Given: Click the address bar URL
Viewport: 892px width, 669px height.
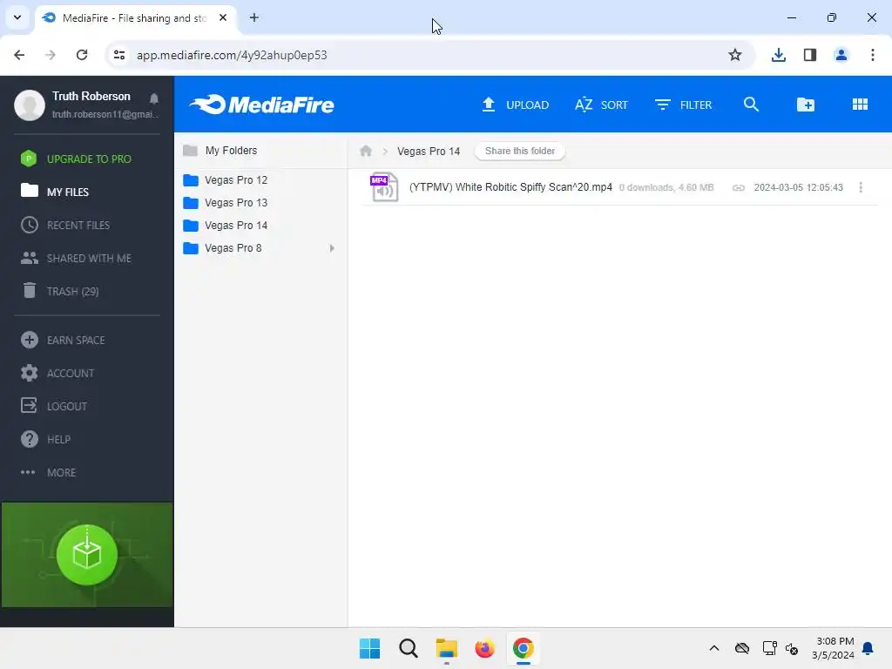Looking at the screenshot, I should point(232,55).
